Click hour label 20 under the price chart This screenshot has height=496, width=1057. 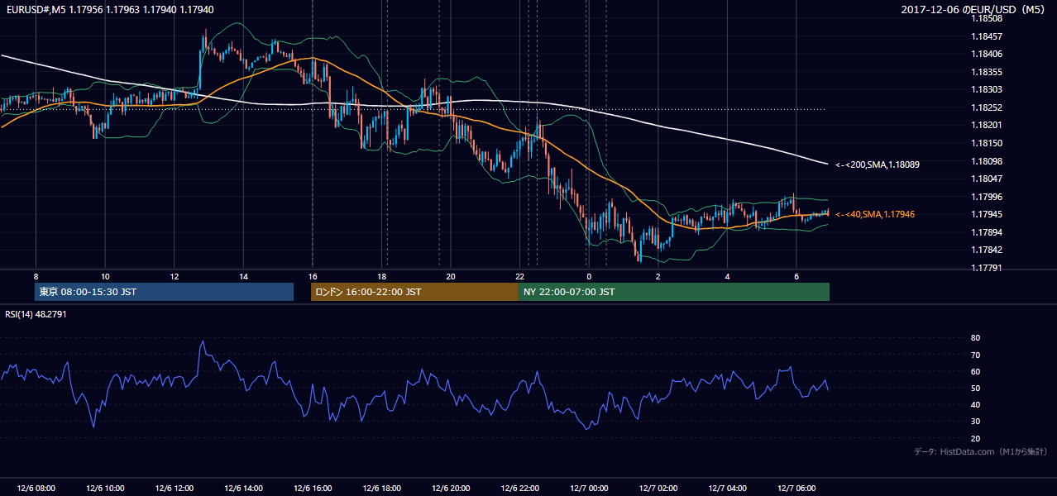451,276
